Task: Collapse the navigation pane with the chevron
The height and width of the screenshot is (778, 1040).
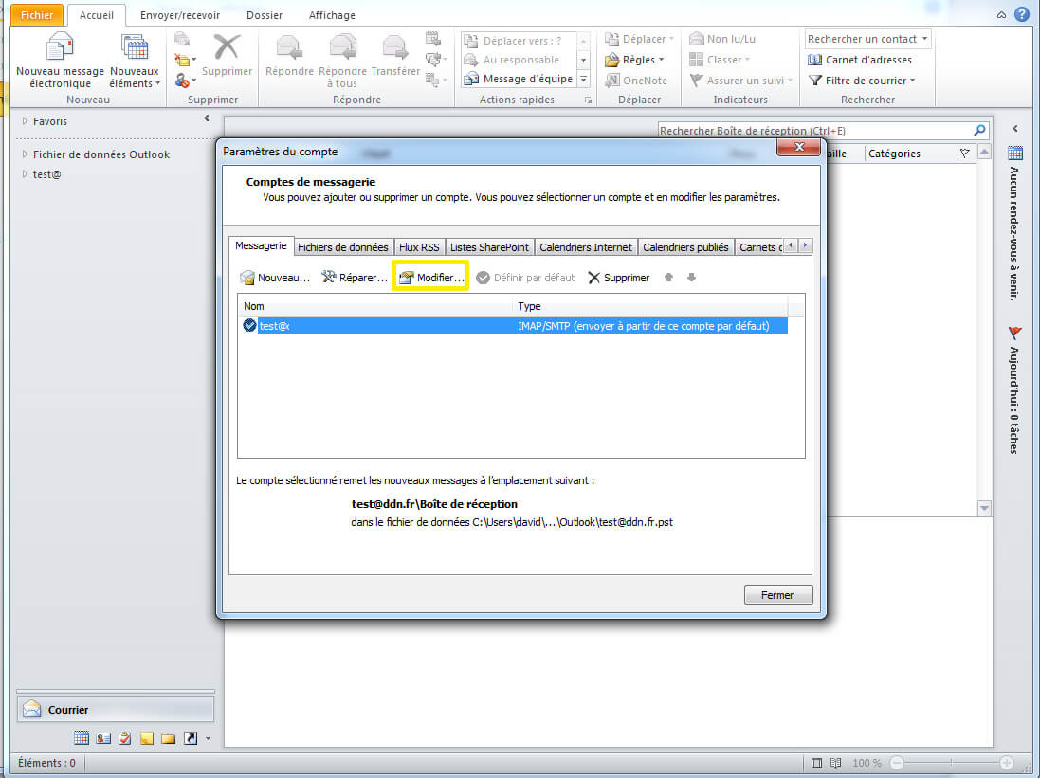Action: pyautogui.click(x=207, y=118)
